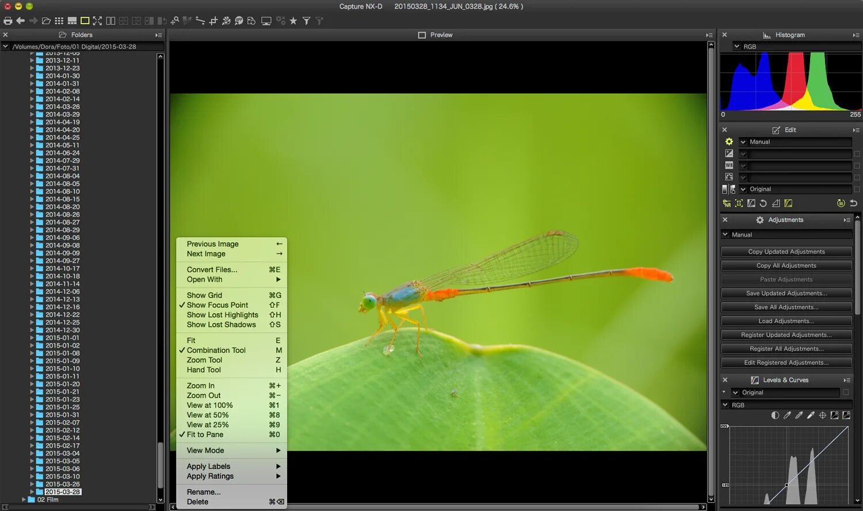Tick the Levels & Curves Original checkbox
The width and height of the screenshot is (863, 511).
pos(846,392)
